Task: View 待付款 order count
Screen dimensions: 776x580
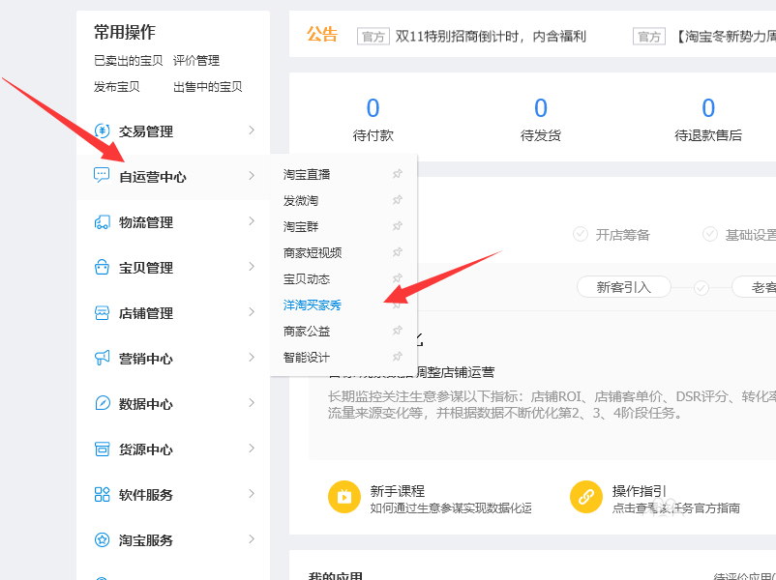Action: click(x=373, y=108)
